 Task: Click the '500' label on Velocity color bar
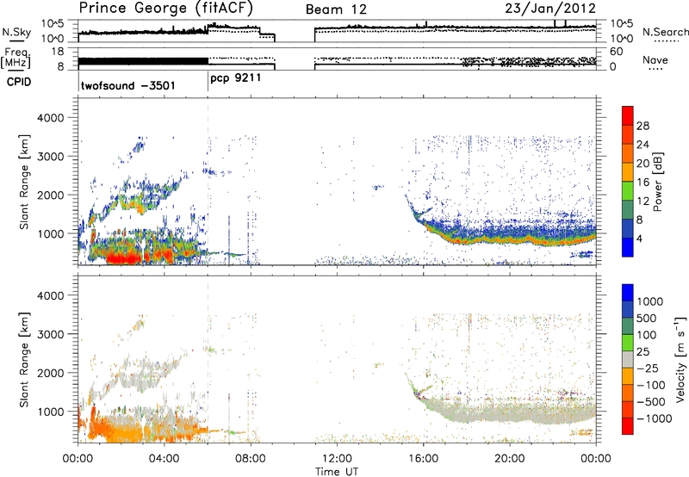tap(646, 319)
